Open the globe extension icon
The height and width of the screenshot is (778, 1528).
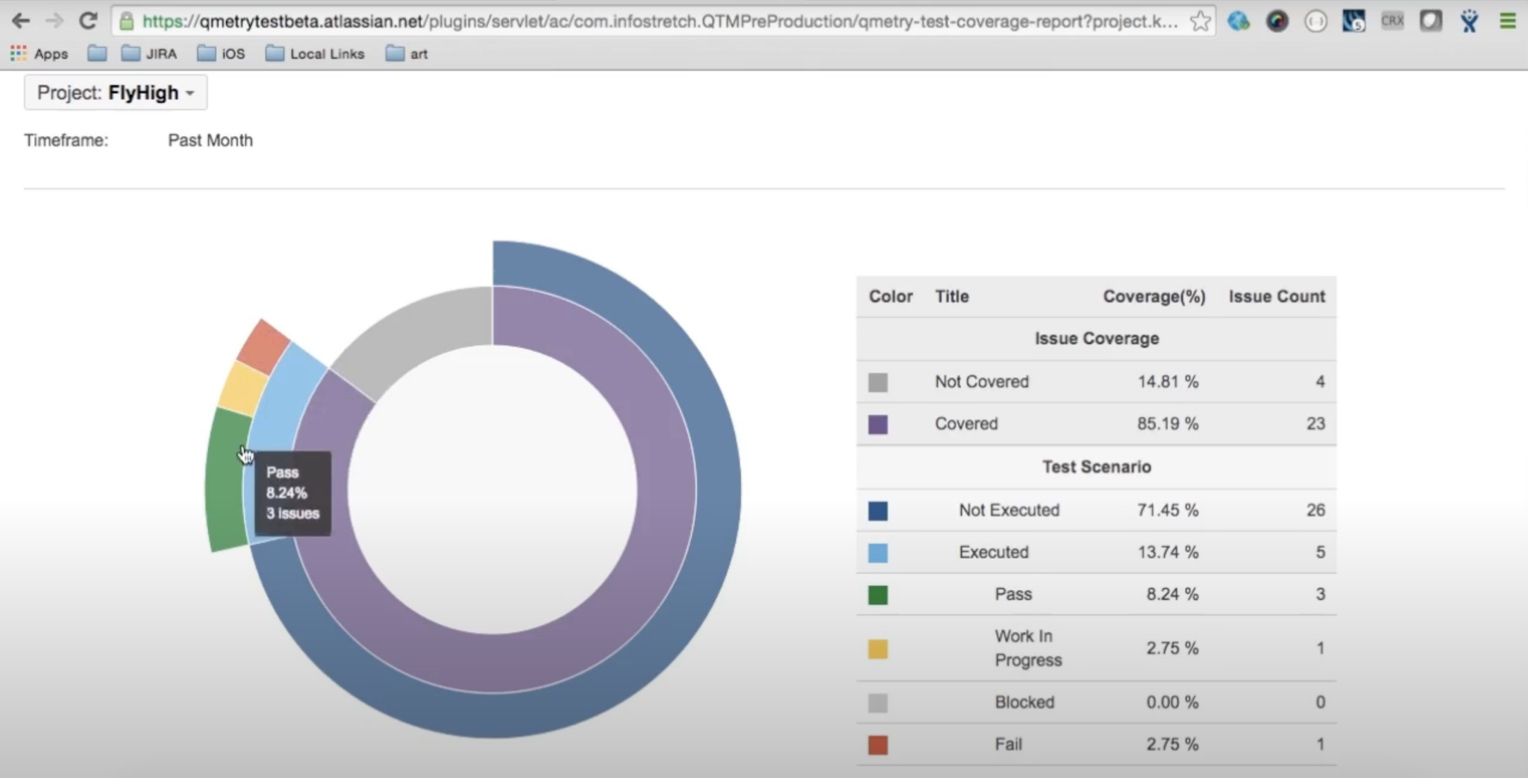[1239, 21]
